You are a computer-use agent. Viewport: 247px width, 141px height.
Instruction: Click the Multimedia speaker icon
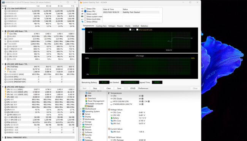tap(83, 119)
